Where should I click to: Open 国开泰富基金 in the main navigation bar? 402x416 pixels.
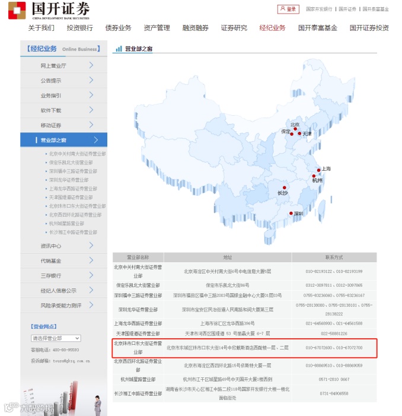[x=318, y=28]
